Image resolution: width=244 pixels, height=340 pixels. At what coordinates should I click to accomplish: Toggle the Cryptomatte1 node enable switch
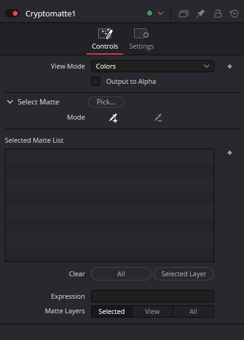12,13
